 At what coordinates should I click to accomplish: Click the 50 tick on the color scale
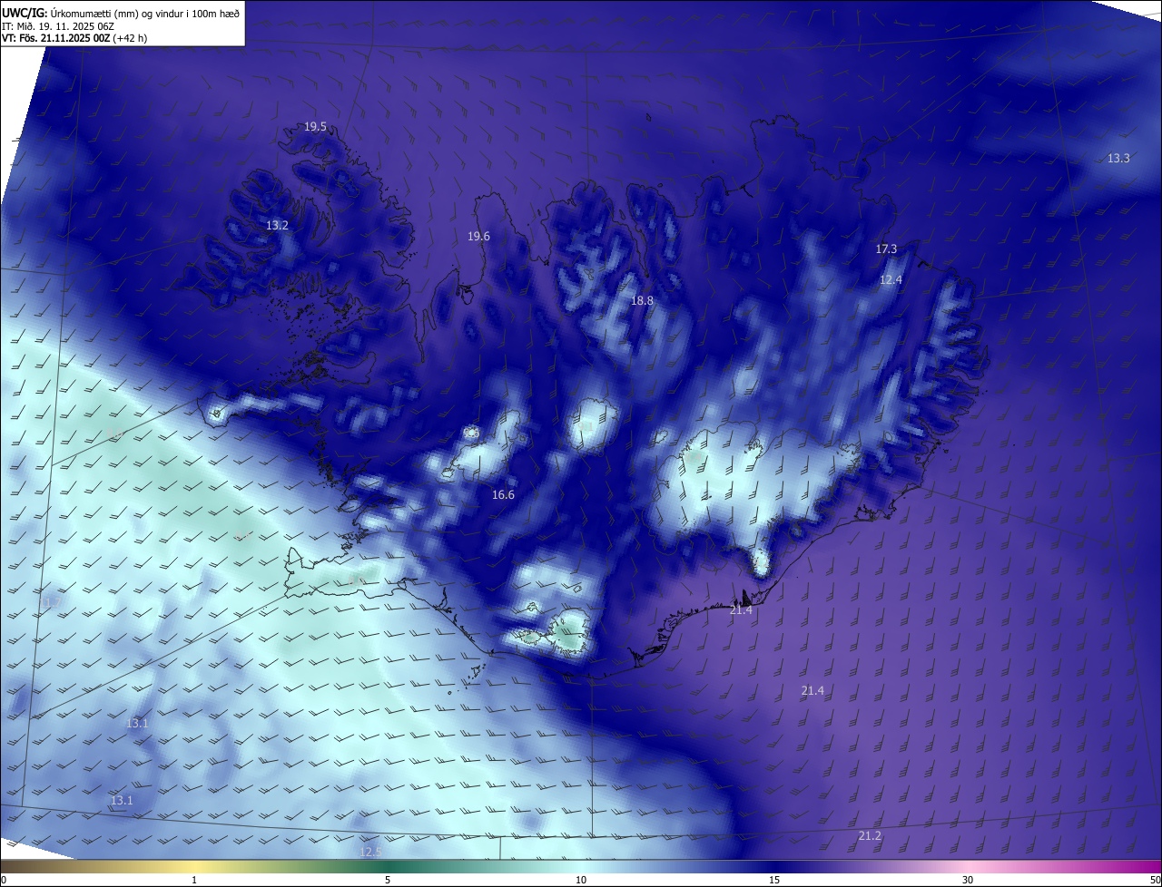1155,880
